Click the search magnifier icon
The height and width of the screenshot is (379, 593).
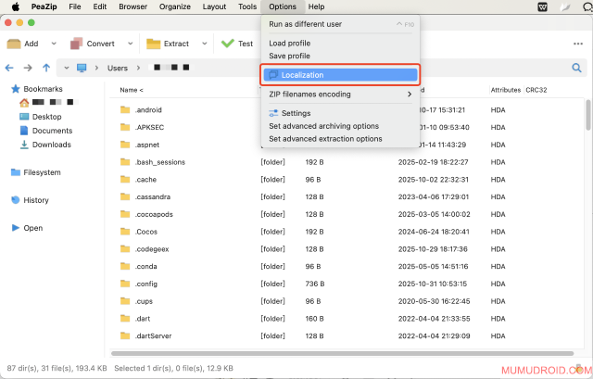click(577, 68)
